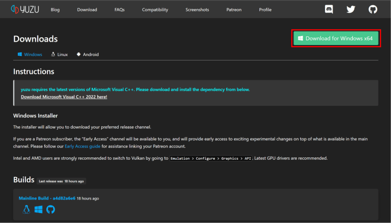
Task: Download Linux build via penguin icon
Action: click(26, 210)
